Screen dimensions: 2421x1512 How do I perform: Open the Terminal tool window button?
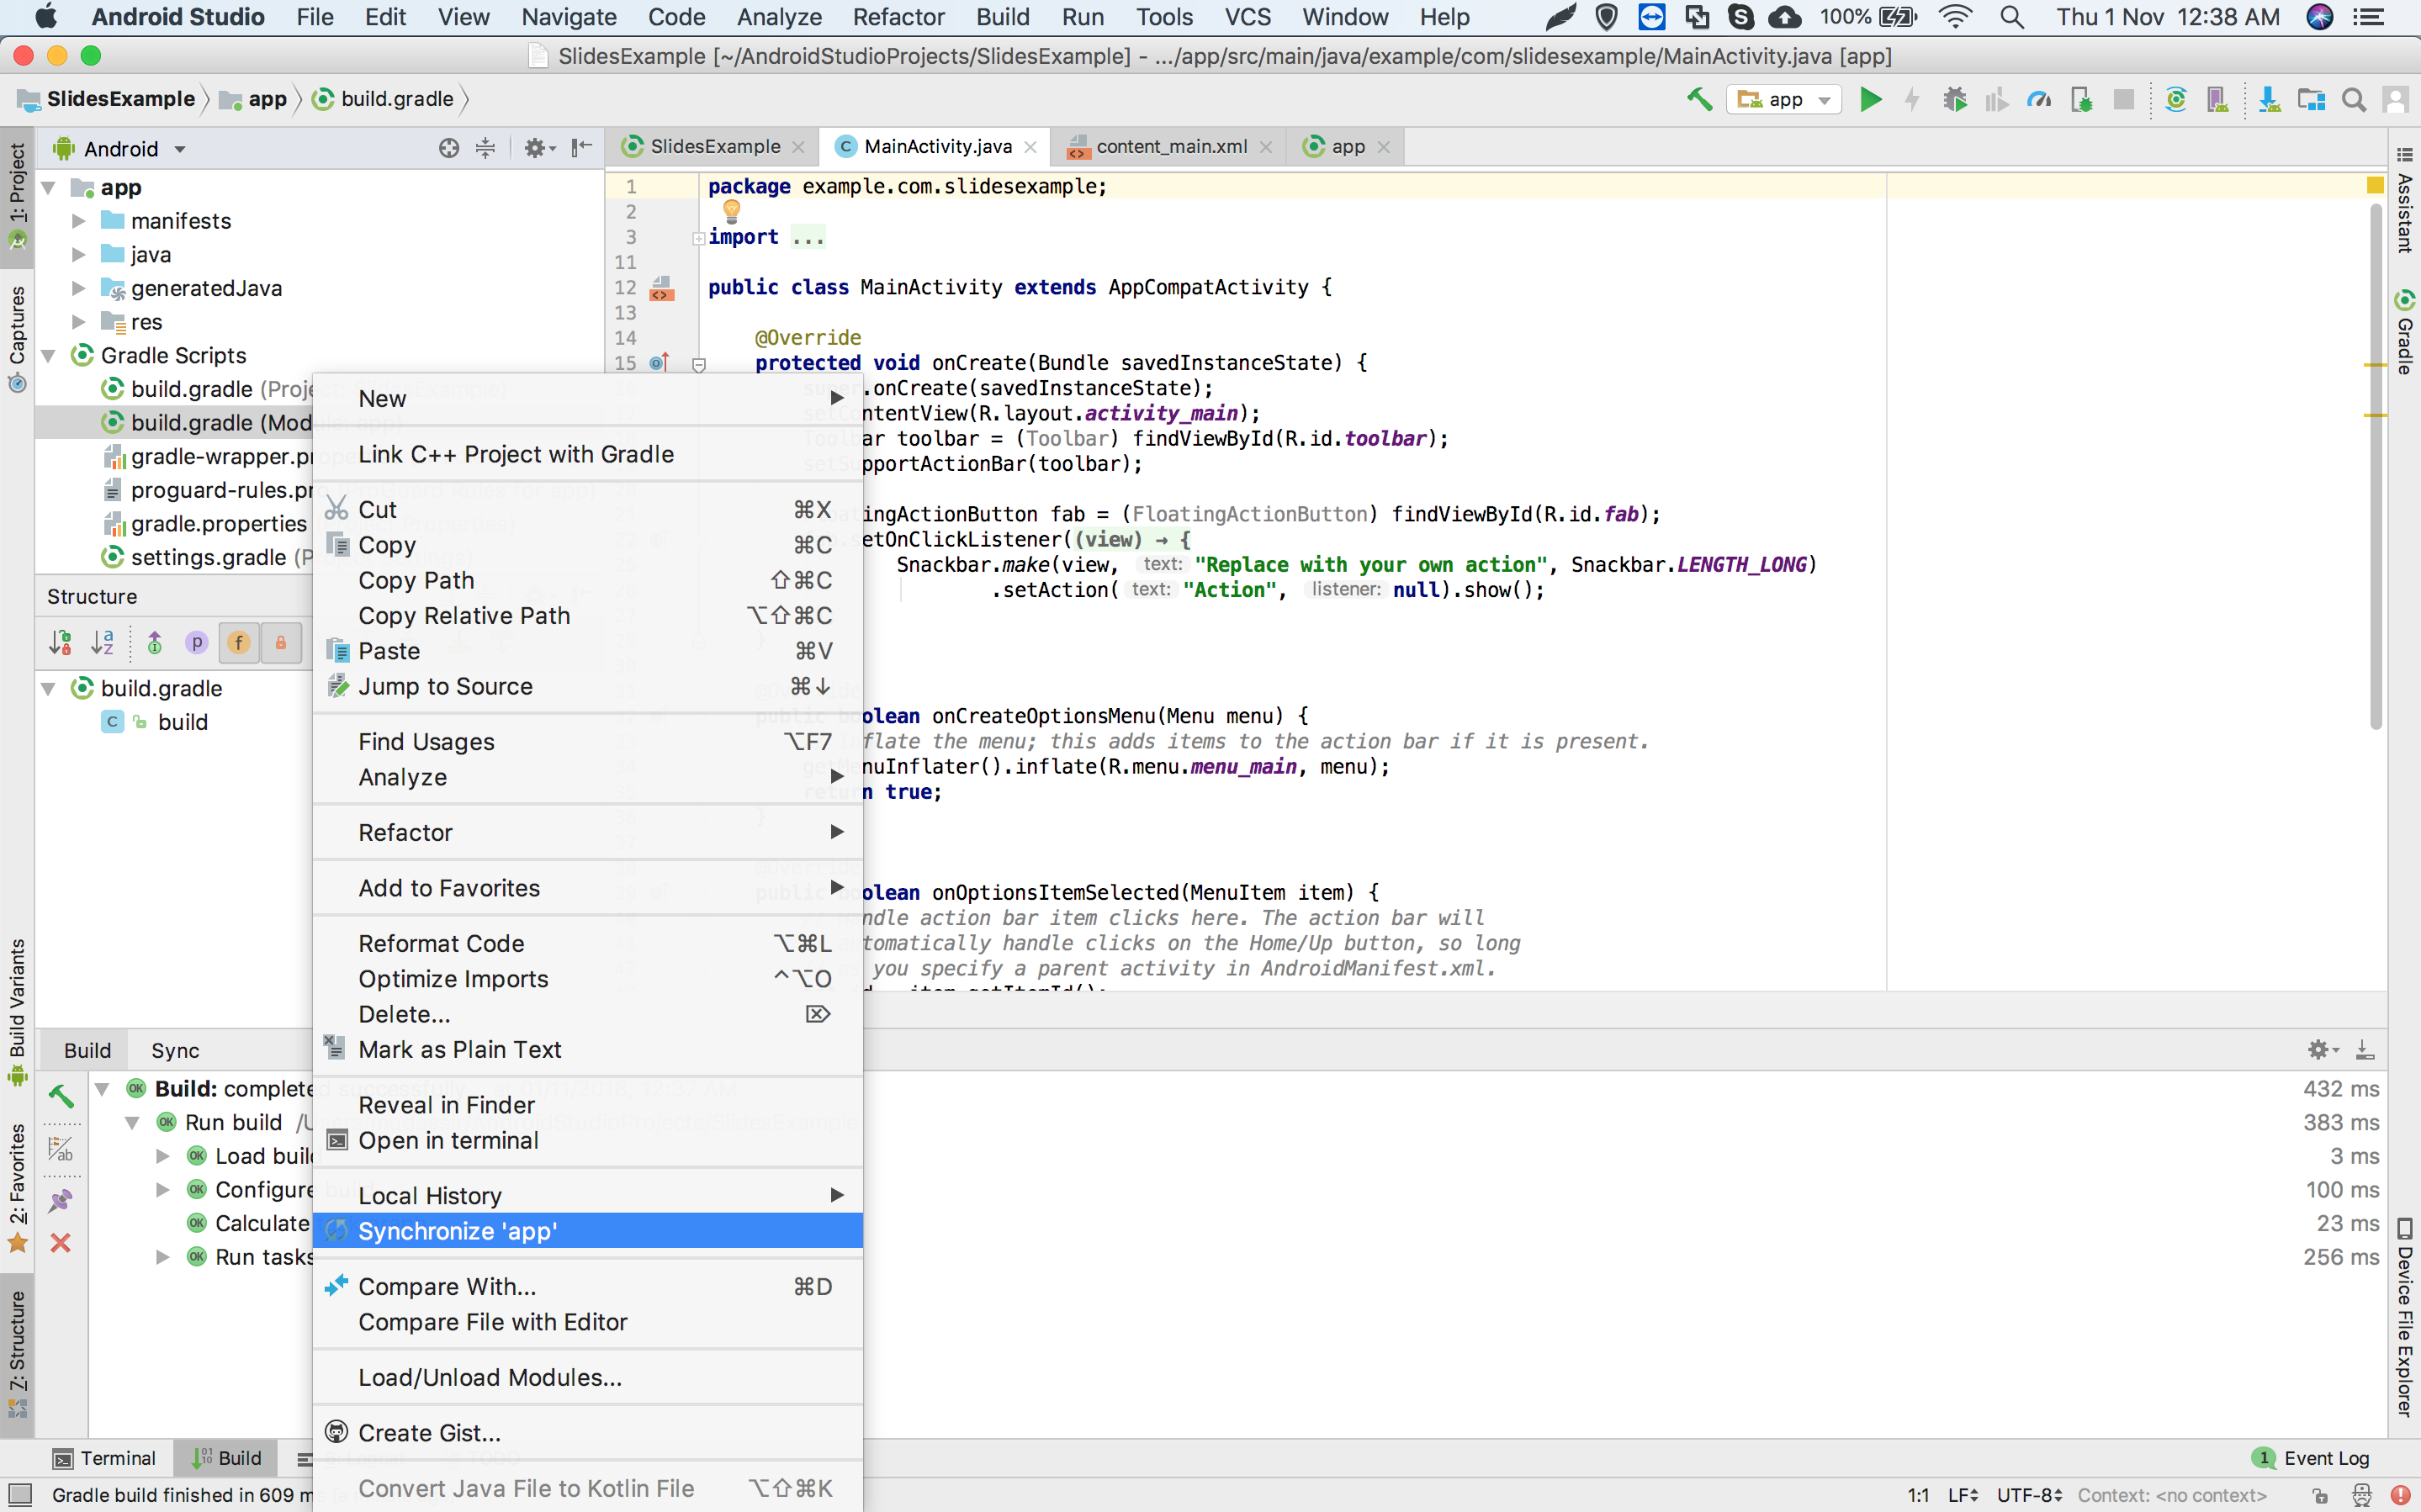click(x=105, y=1458)
